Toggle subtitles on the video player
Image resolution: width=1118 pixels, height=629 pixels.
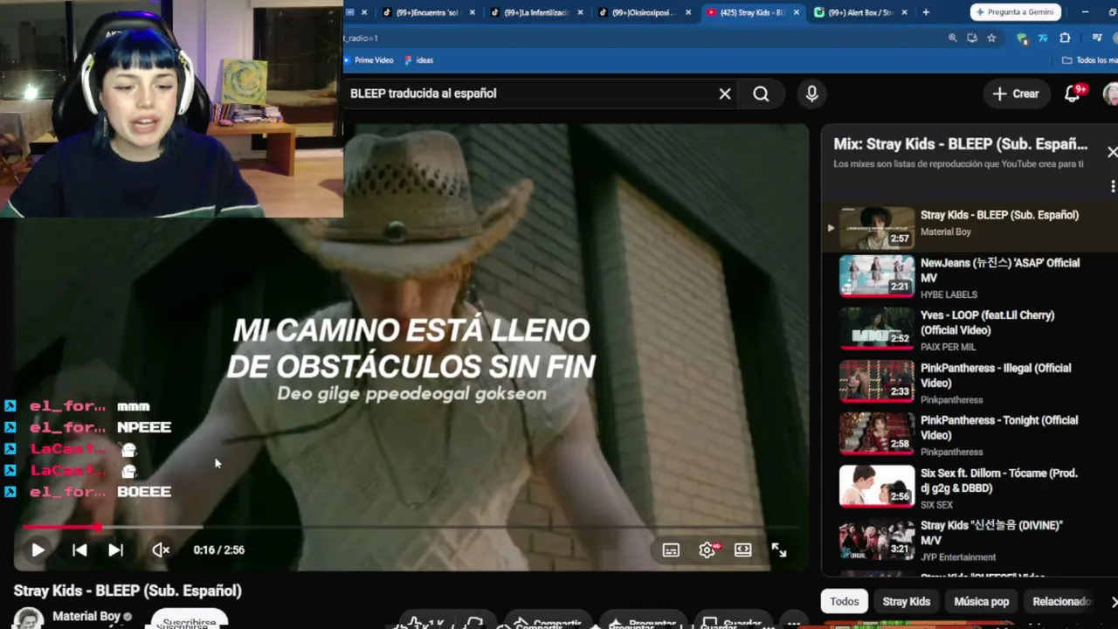click(671, 550)
